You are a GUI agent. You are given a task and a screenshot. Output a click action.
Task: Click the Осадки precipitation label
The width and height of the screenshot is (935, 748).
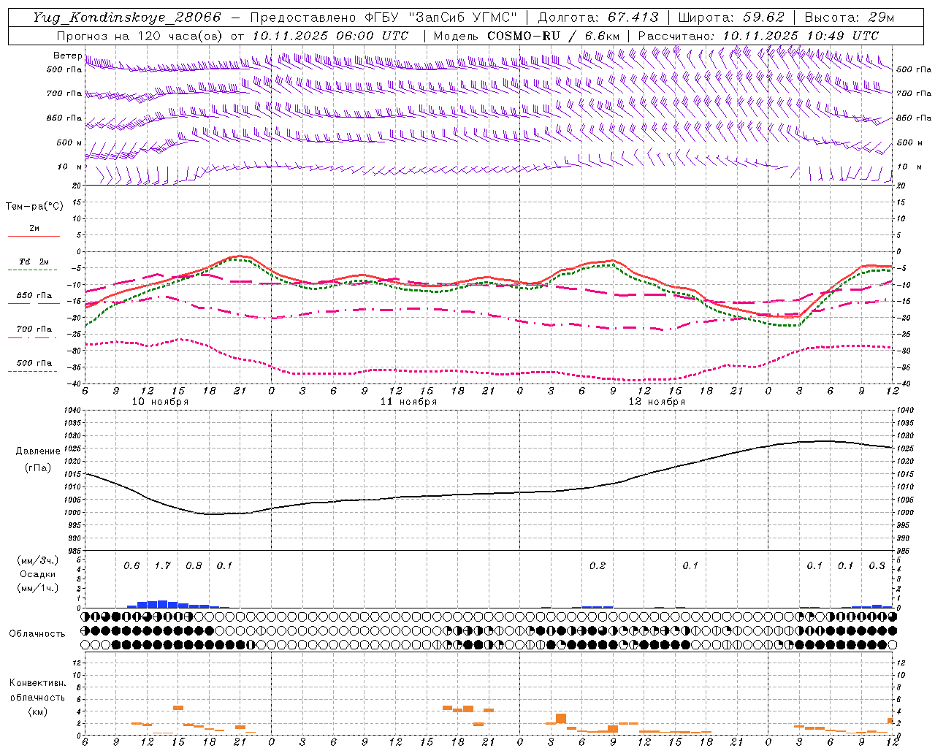click(x=37, y=574)
